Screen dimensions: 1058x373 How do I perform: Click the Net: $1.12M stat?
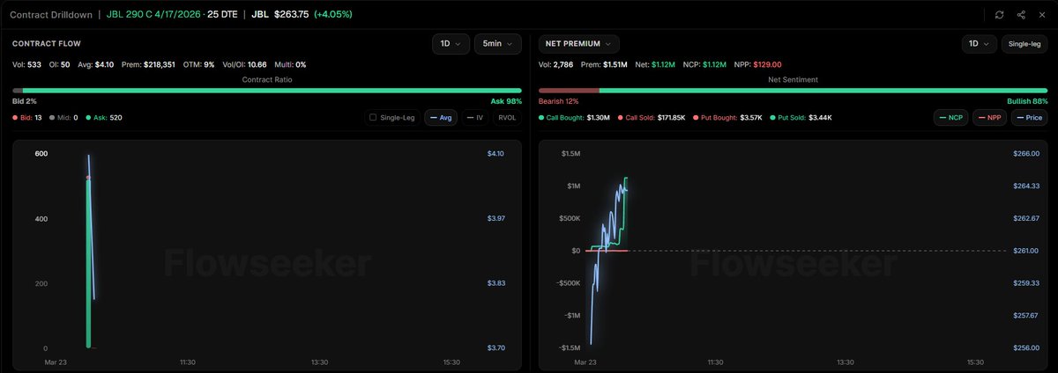click(x=654, y=64)
